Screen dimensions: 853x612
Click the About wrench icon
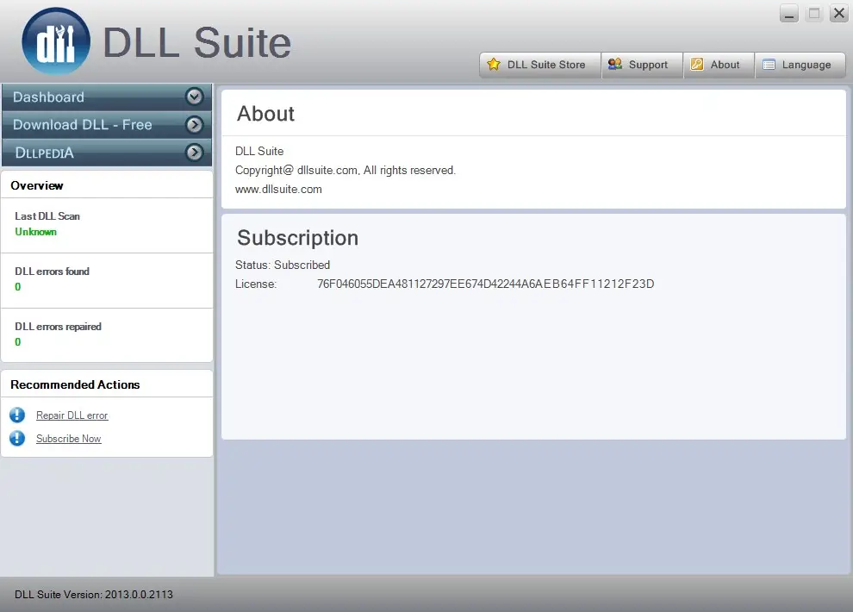coord(695,64)
